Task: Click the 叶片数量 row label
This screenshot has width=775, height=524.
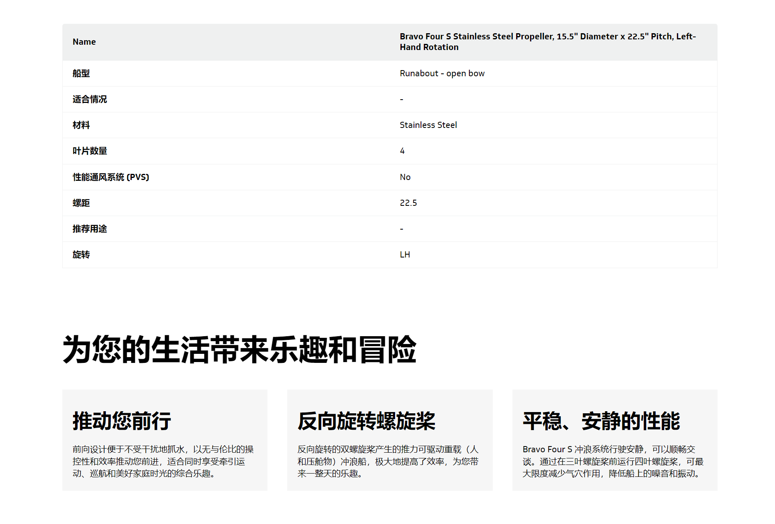Action: (89, 151)
